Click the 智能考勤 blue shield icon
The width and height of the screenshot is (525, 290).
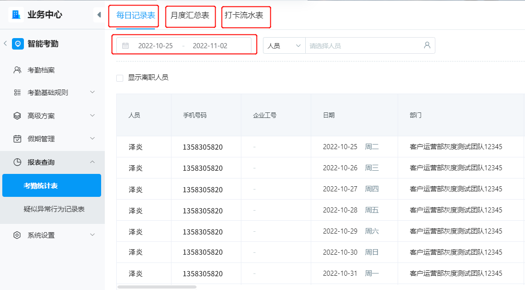coord(18,44)
